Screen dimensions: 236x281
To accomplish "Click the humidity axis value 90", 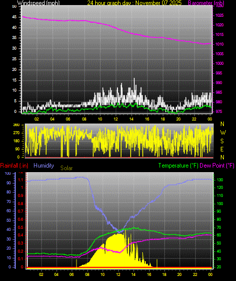I will (x=9, y=183).
